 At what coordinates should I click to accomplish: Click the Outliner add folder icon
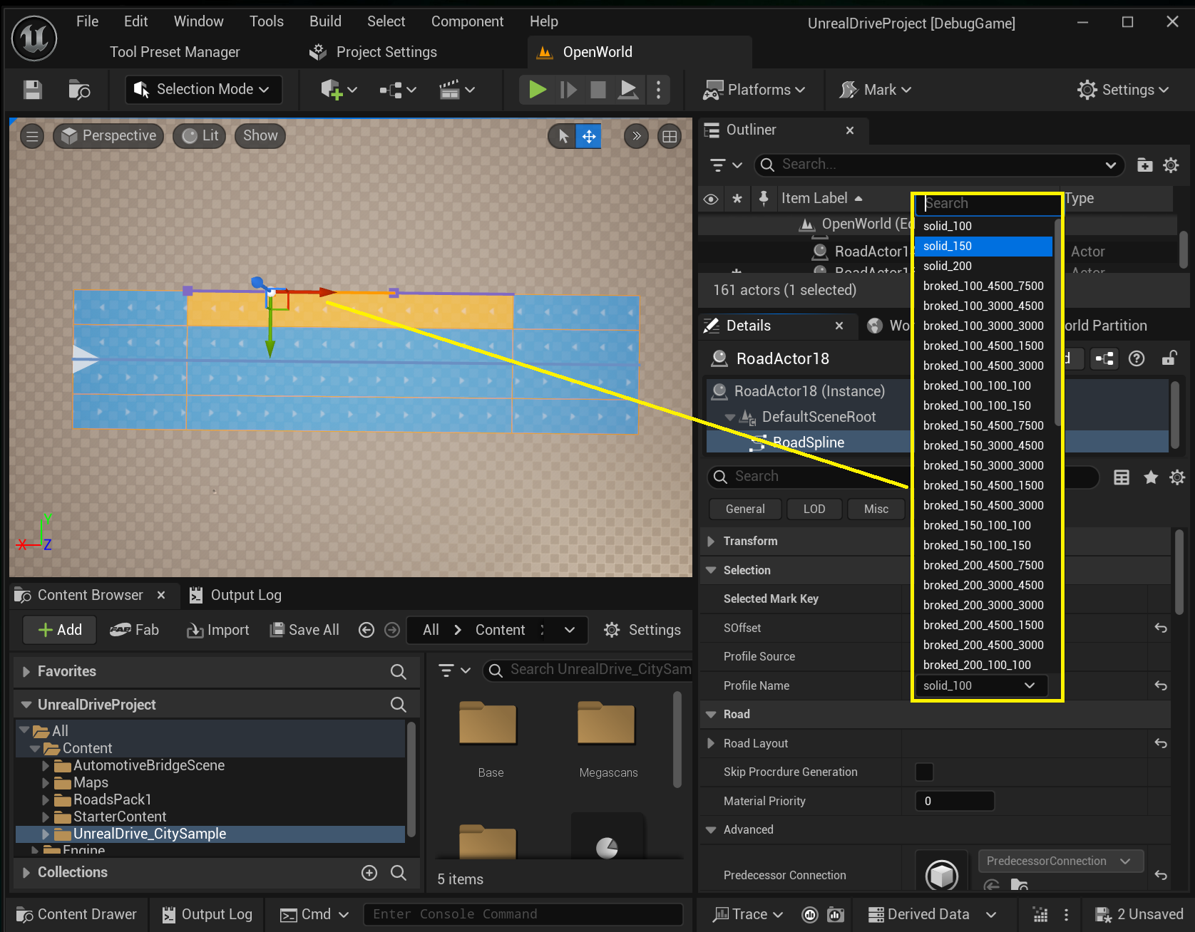coord(1145,165)
